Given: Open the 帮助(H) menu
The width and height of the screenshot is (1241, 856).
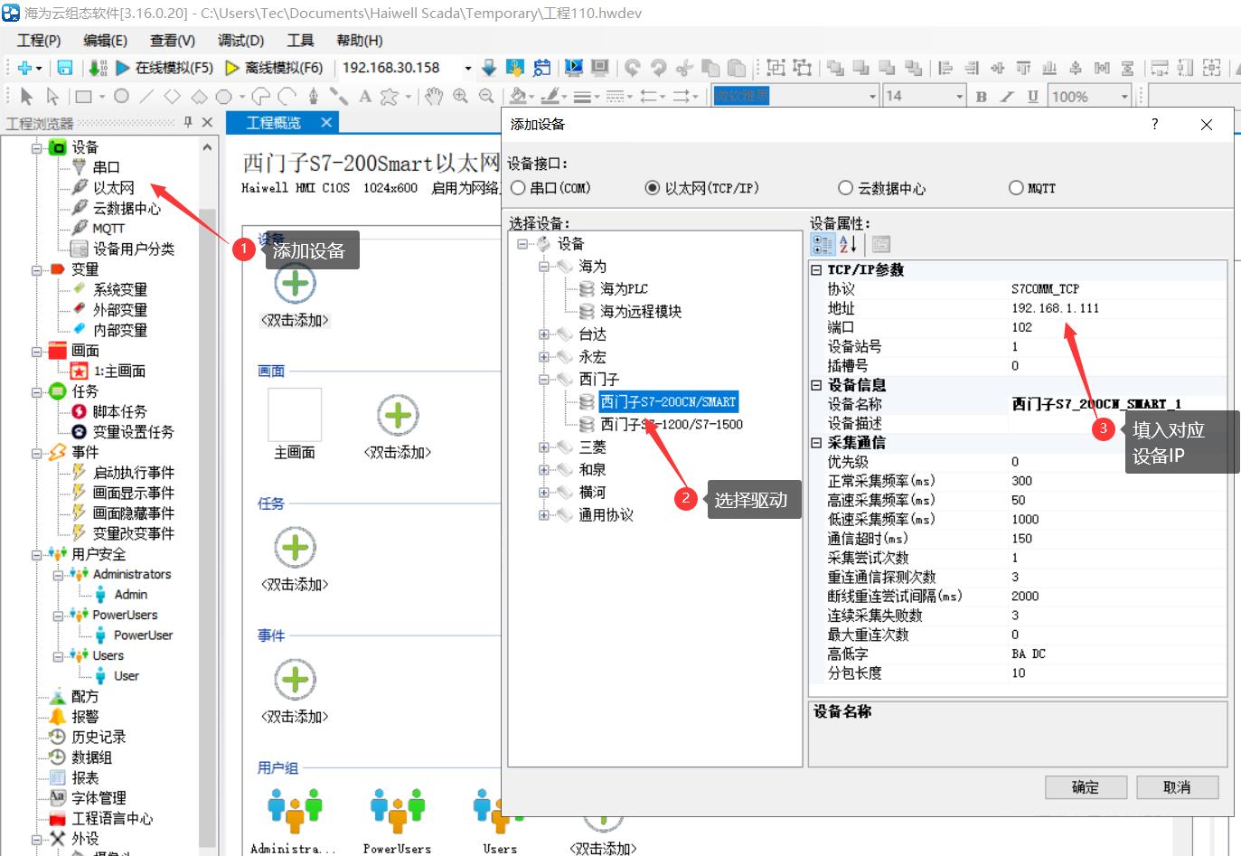Looking at the screenshot, I should pyautogui.click(x=359, y=41).
